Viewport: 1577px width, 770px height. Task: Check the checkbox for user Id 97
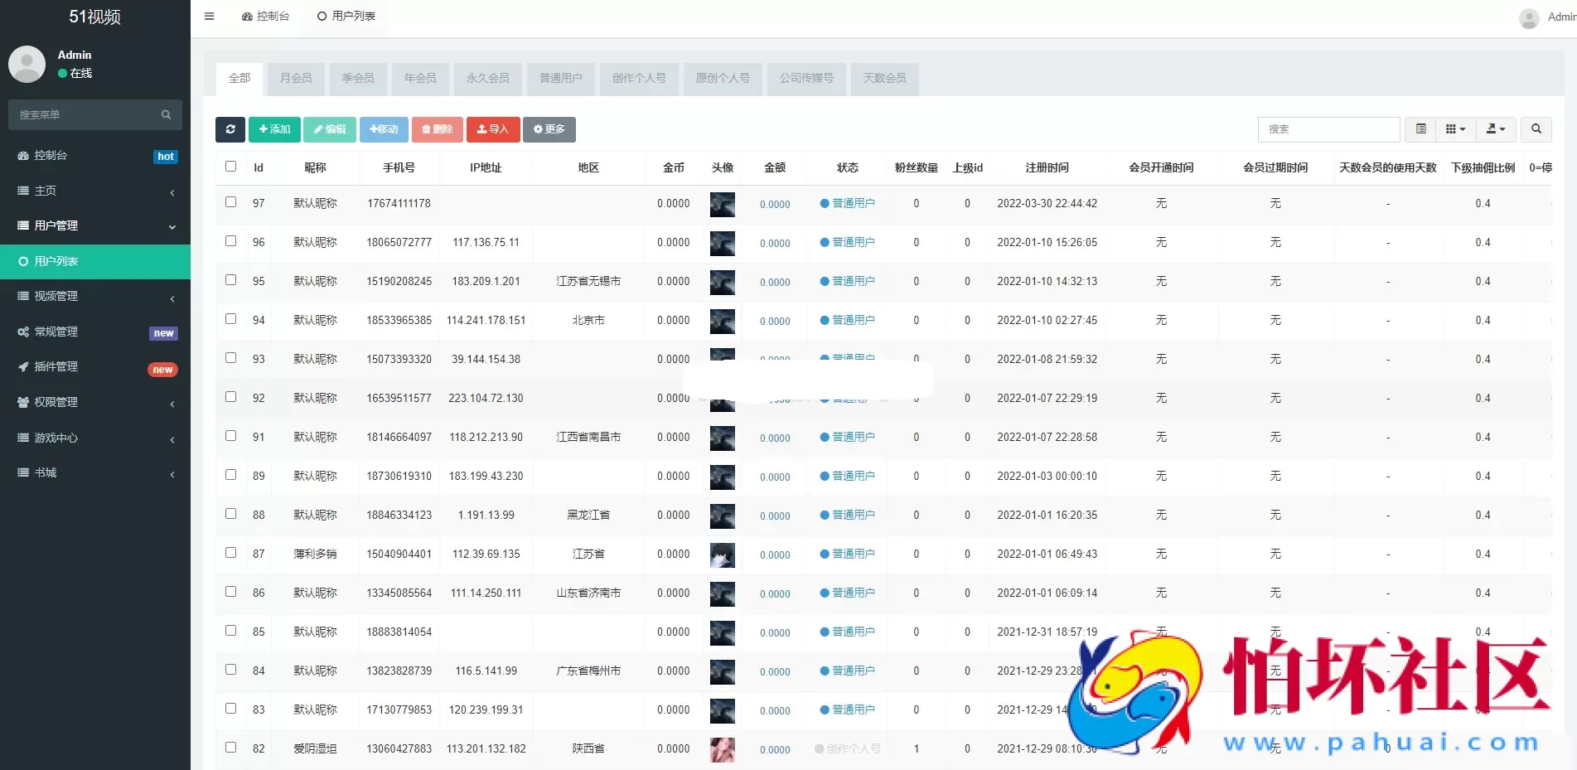[x=230, y=203]
